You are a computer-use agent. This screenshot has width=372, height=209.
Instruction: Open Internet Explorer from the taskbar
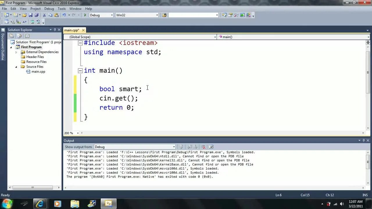[x=40, y=204]
